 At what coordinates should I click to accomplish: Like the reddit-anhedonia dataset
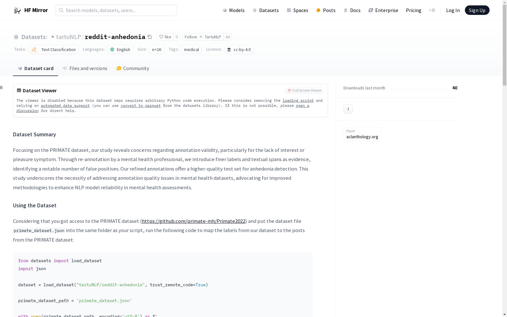click(165, 37)
